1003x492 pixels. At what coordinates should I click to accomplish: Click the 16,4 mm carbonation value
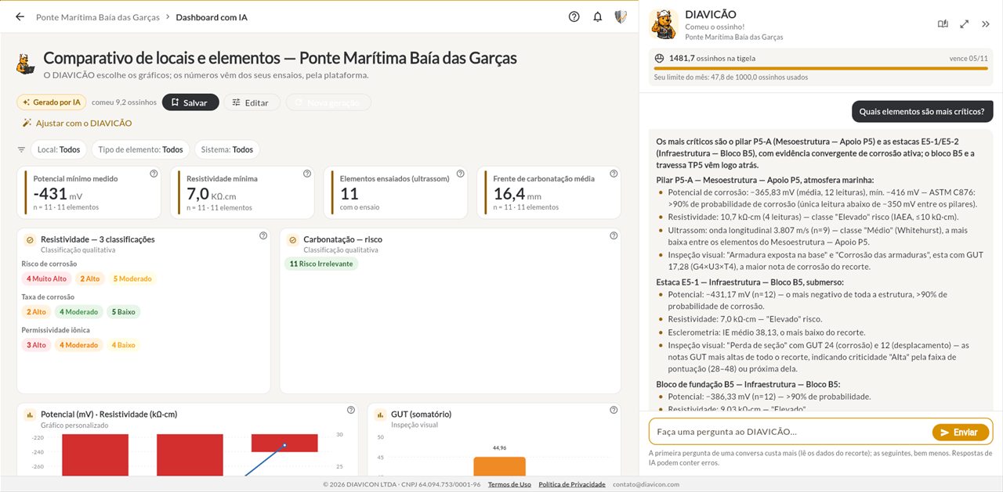coord(519,194)
